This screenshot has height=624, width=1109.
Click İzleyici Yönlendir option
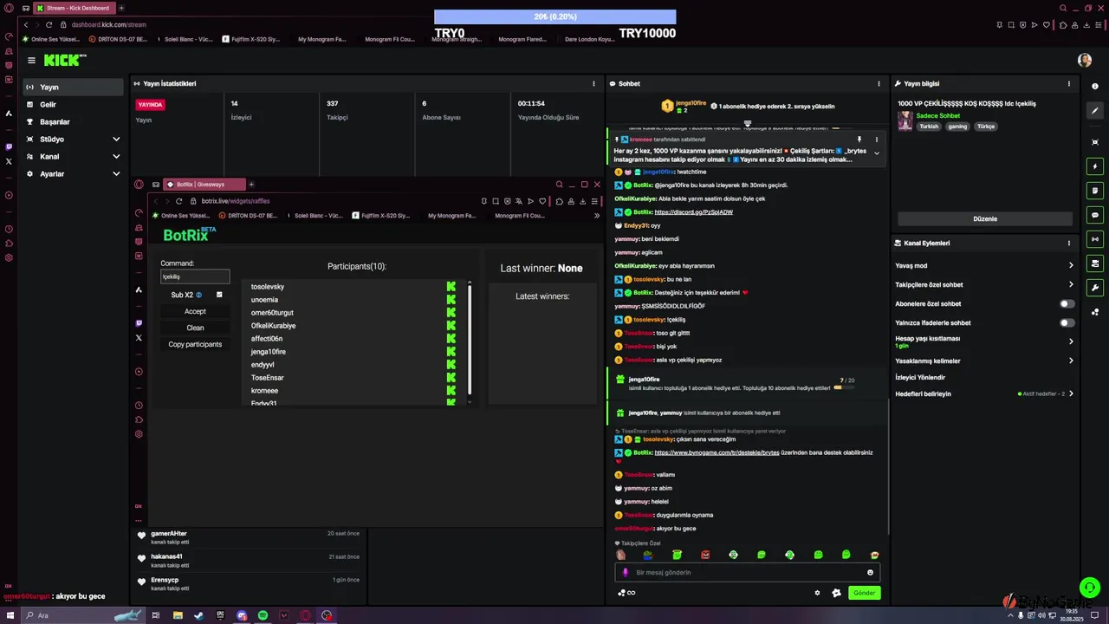920,378
